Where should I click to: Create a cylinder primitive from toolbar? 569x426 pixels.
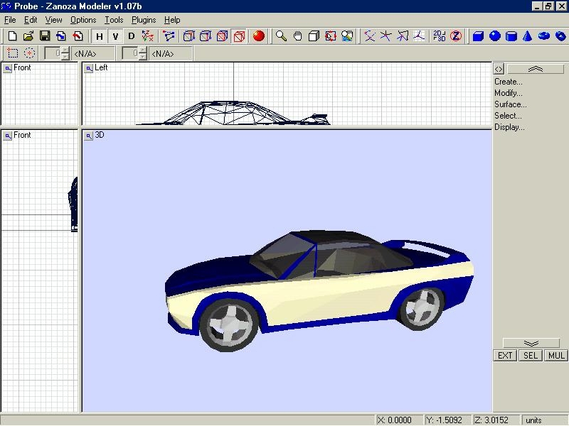click(x=511, y=35)
